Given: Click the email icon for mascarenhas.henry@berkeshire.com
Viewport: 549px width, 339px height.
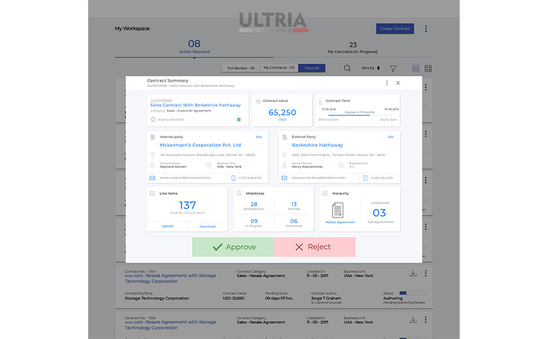Looking at the screenshot, I should point(285,178).
